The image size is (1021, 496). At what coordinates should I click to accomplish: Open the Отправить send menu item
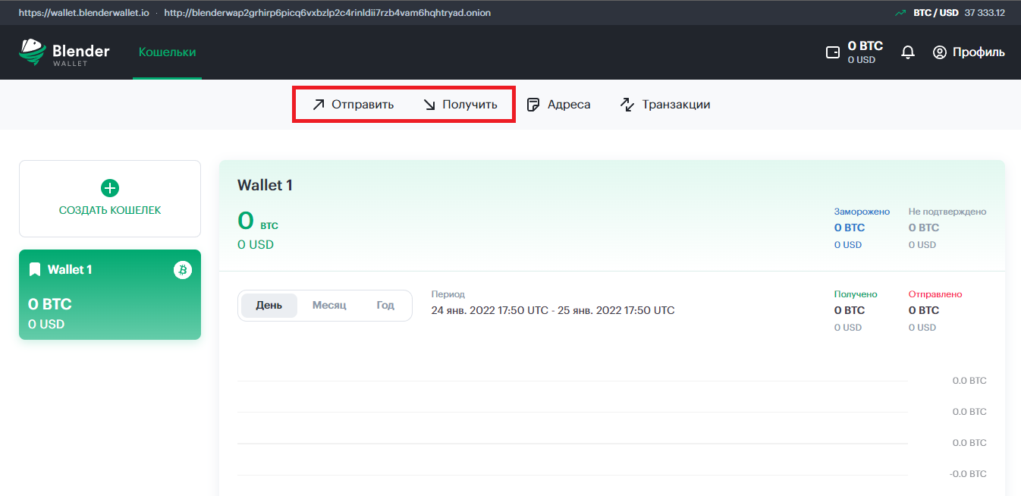coord(353,105)
